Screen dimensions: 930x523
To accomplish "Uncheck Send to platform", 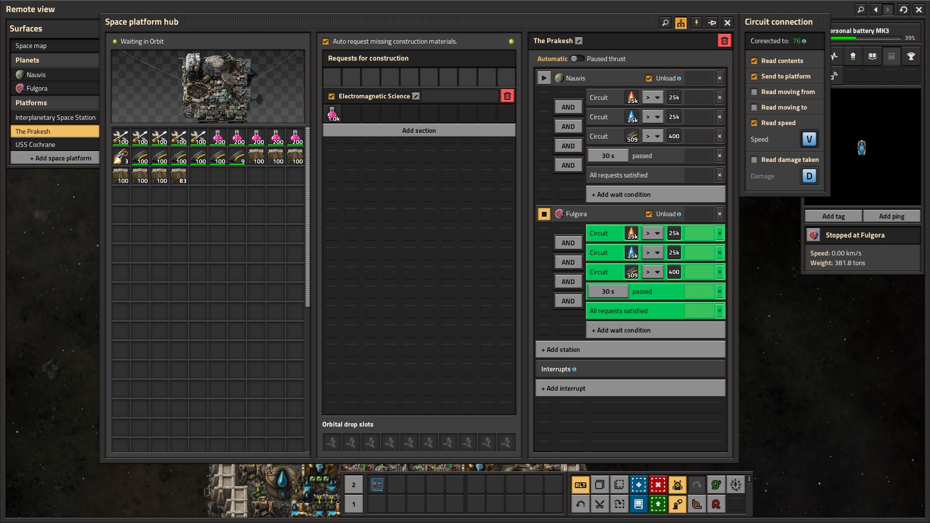I will tap(754, 77).
